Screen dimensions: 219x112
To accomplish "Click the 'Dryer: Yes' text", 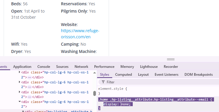I will 21,51.
